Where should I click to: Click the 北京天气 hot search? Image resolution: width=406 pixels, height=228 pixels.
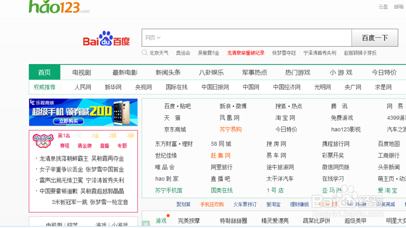[159, 53]
